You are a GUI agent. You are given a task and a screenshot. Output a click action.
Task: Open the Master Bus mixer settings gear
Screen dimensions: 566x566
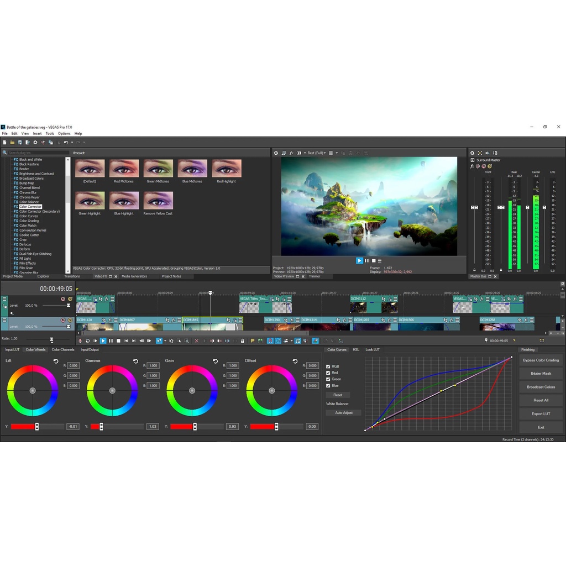tap(472, 153)
